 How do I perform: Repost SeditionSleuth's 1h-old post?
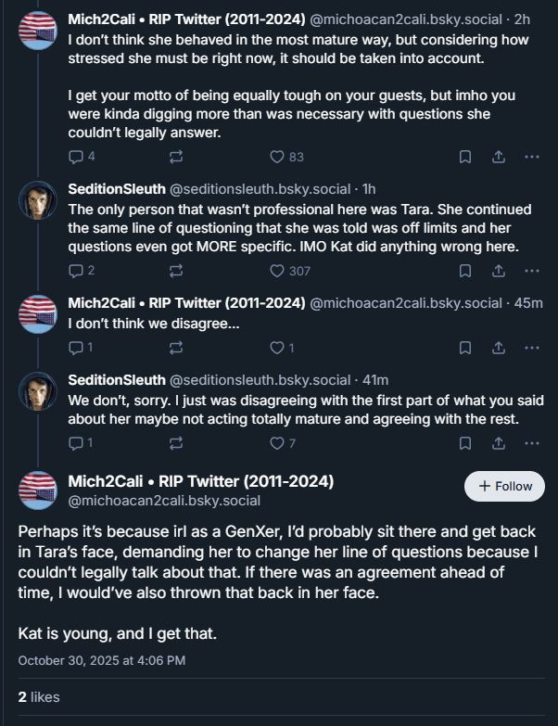point(176,271)
